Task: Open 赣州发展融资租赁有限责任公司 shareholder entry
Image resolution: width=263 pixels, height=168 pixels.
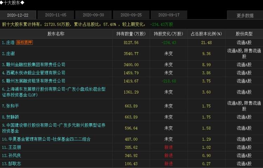Action: pos(33,81)
